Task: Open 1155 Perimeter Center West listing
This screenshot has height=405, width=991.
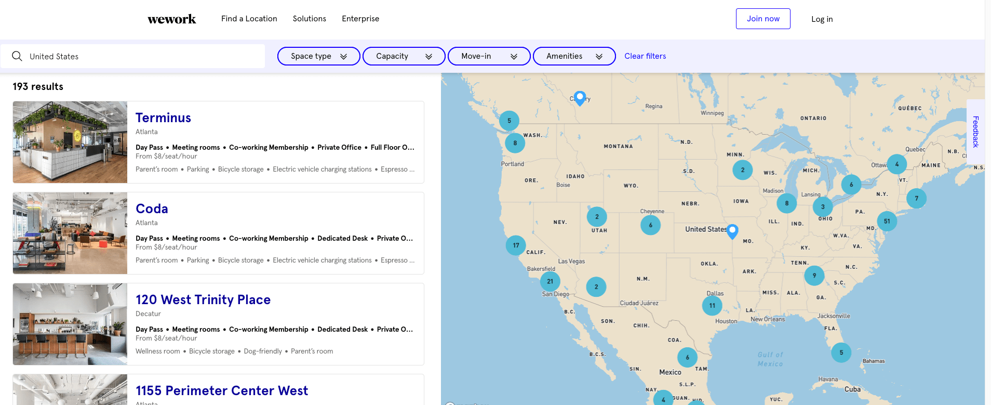Action: (222, 391)
